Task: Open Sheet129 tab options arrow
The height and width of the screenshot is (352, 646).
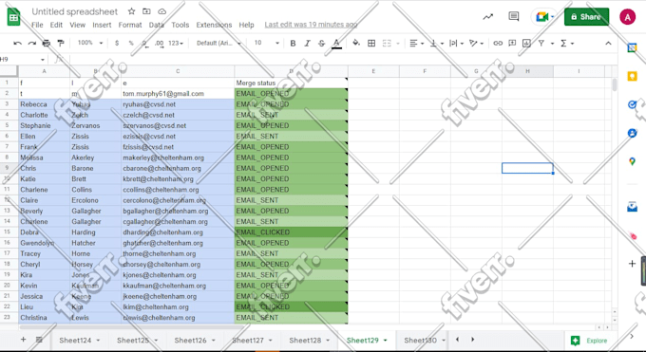Action: pos(385,340)
